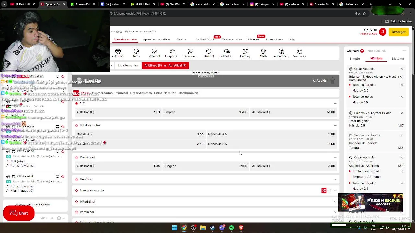Switch to the Simple coupon tab
Image resolution: width=415 pixels, height=233 pixels.
[x=355, y=59]
